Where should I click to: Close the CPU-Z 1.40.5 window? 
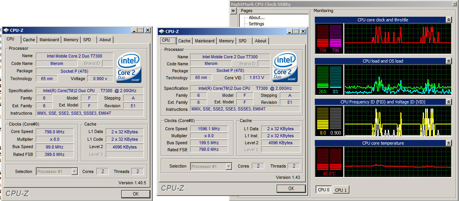point(148,30)
